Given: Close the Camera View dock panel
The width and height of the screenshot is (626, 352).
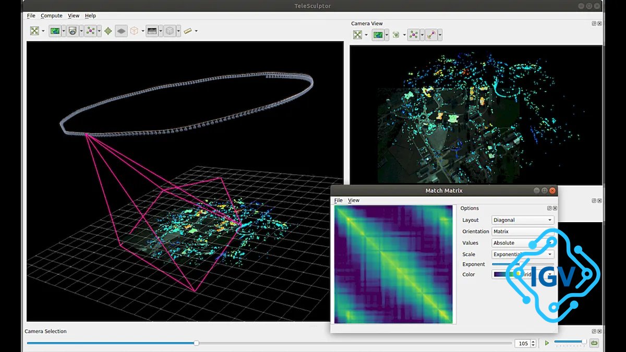Looking at the screenshot, I should click(599, 23).
